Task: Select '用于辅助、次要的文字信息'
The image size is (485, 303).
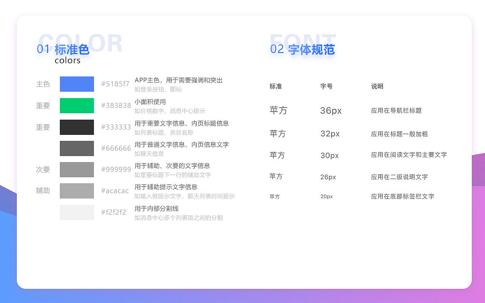Action: [172, 166]
